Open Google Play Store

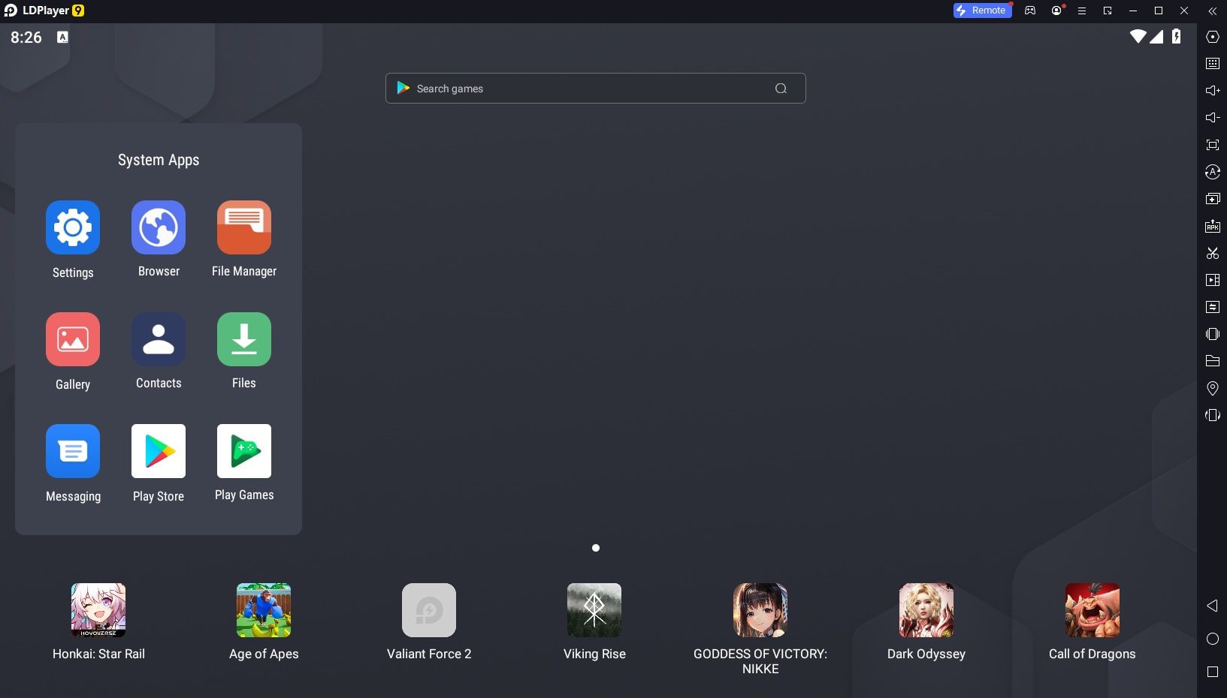159,451
